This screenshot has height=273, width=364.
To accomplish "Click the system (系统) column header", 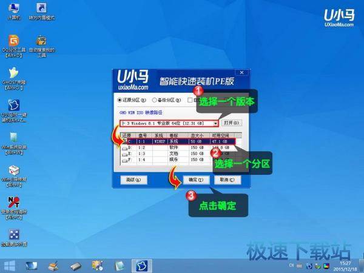I will pyautogui.click(x=160, y=135).
